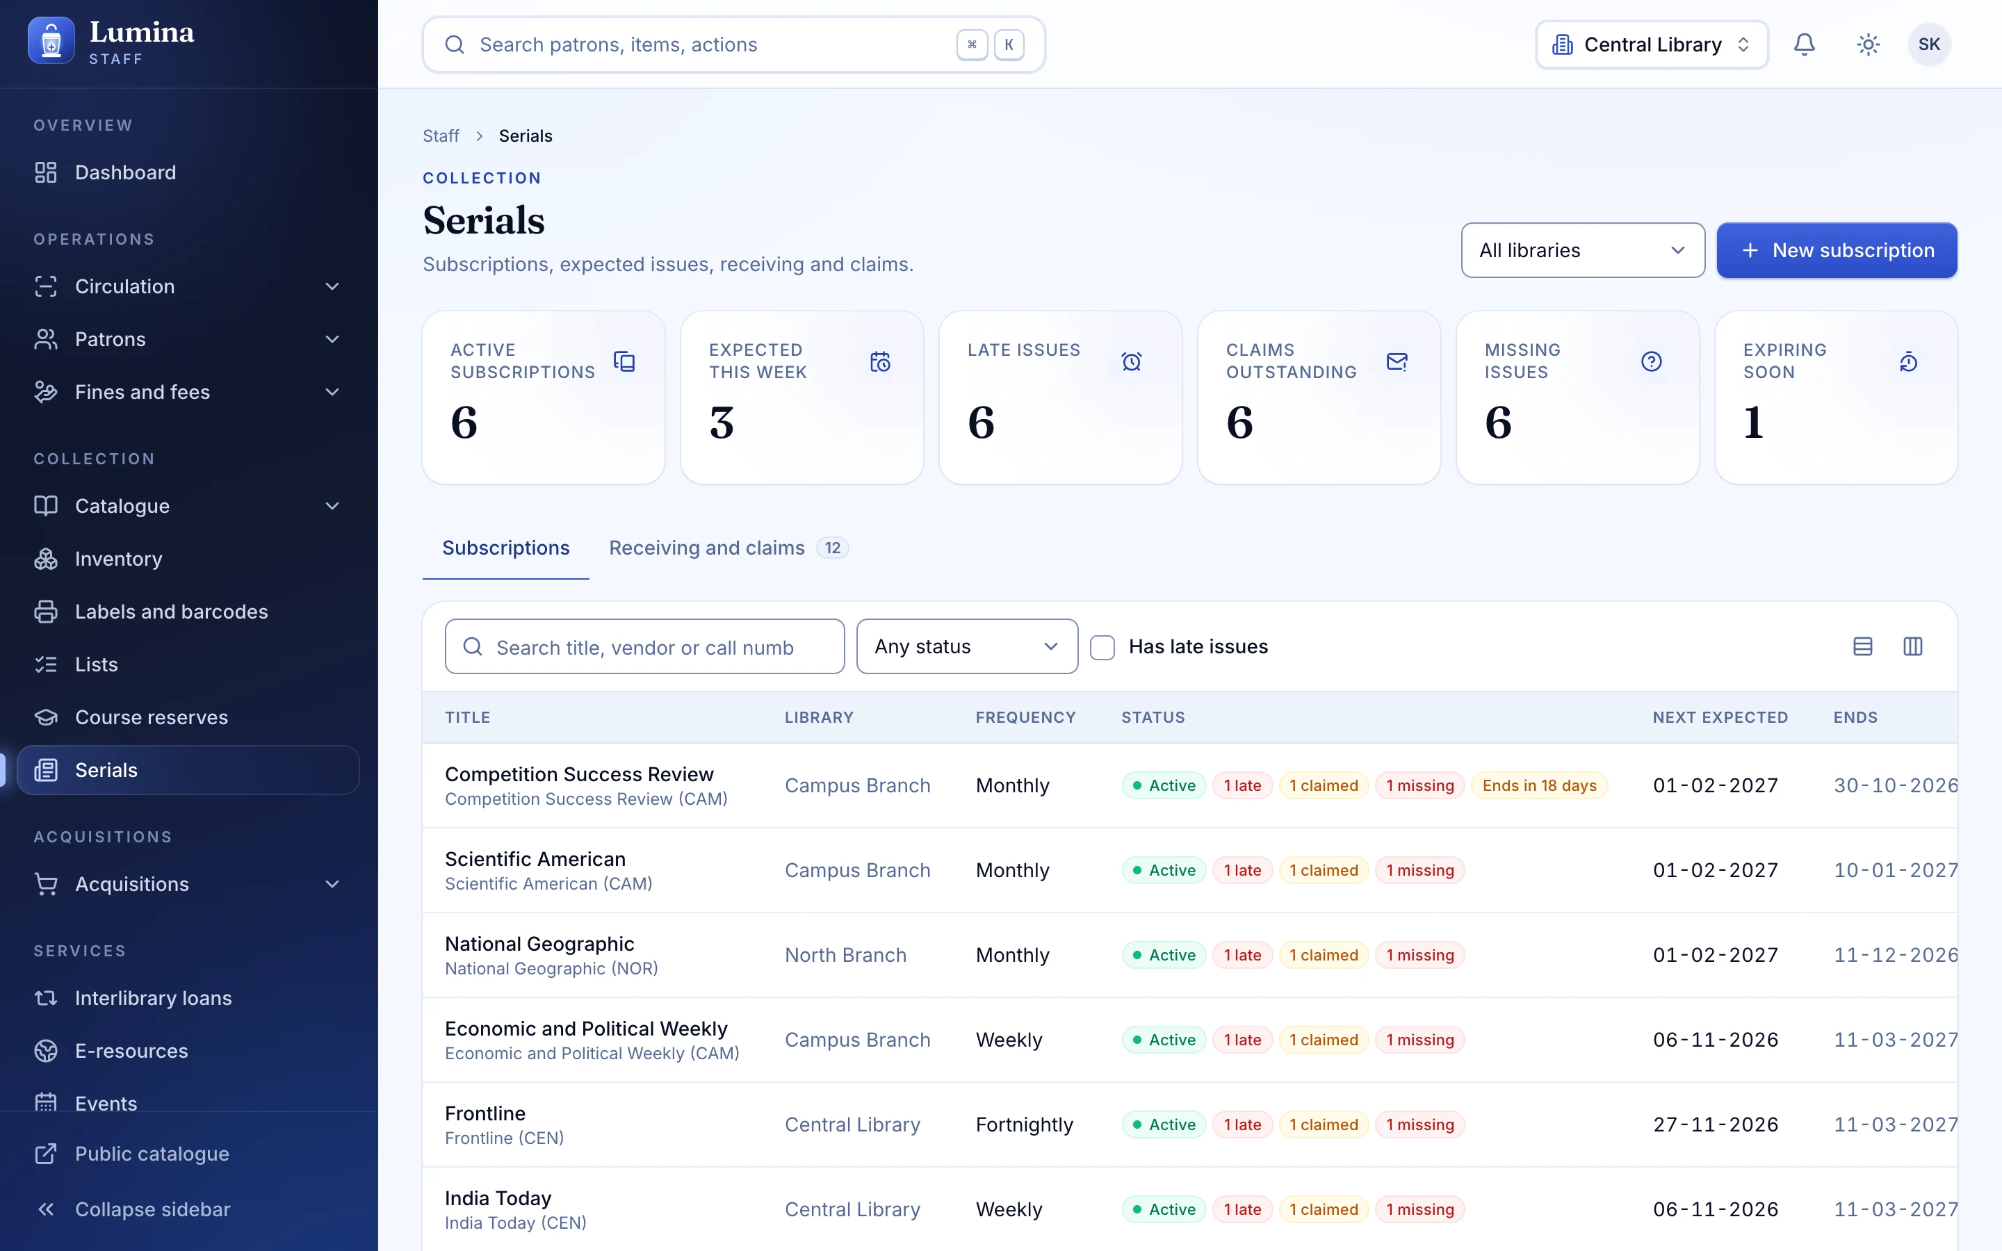Open the Central Library branch switcher

pyautogui.click(x=1651, y=44)
